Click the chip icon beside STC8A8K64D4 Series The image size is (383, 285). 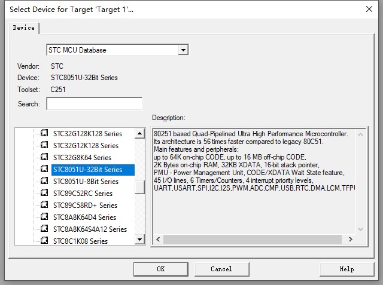pos(44,216)
